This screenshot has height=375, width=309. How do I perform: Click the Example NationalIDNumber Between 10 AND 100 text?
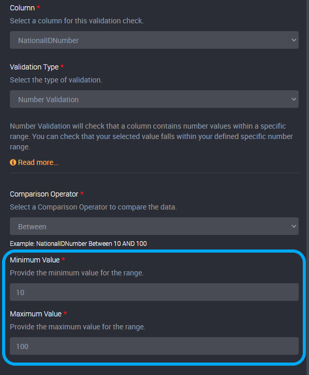pyautogui.click(x=78, y=244)
